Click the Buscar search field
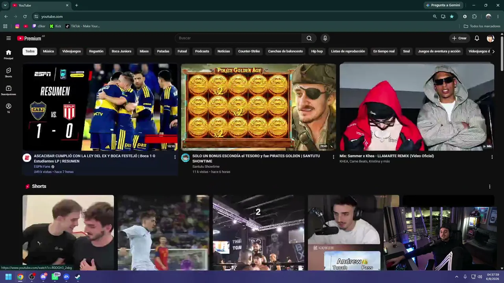Image resolution: width=504 pixels, height=283 pixels. click(x=239, y=38)
